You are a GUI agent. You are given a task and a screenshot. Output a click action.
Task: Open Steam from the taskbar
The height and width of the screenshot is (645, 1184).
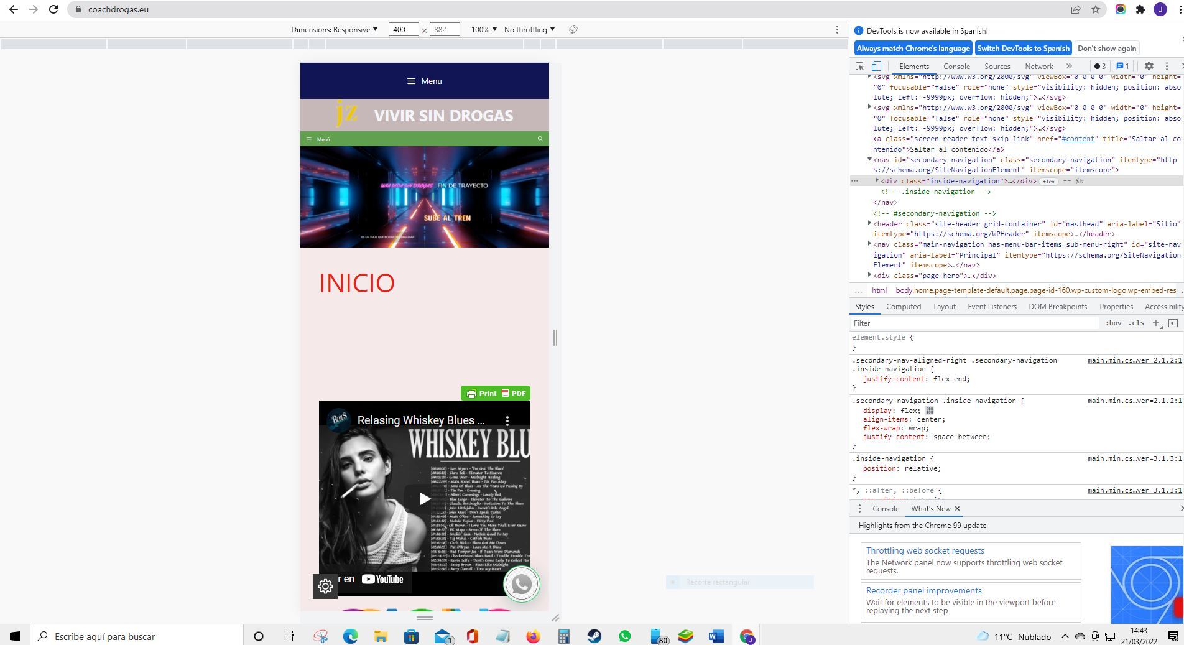594,636
